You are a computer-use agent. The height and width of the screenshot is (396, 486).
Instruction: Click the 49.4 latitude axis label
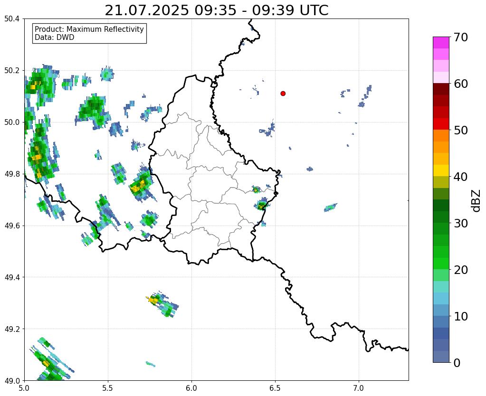point(12,277)
